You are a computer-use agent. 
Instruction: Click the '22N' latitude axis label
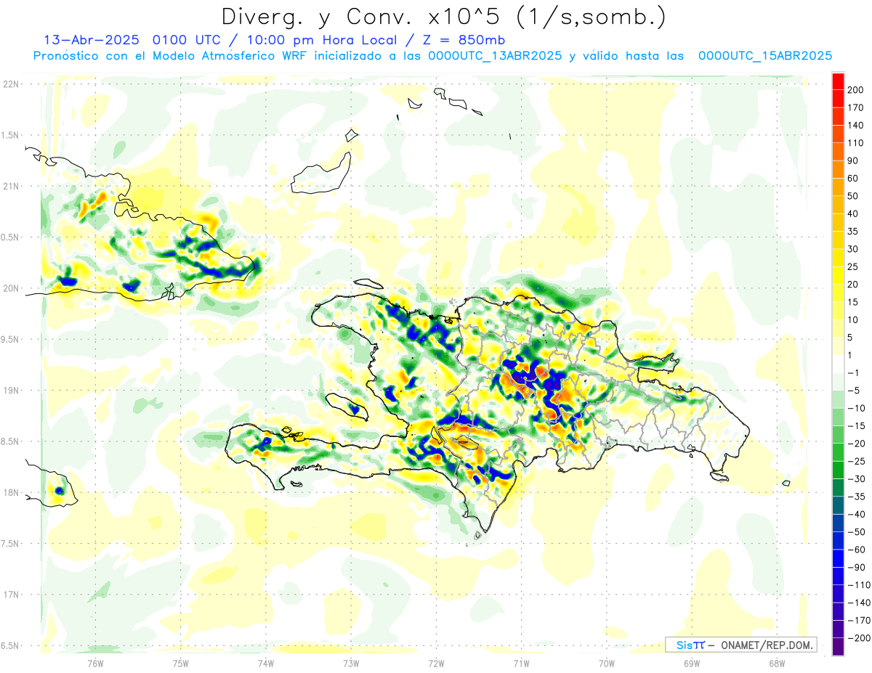12,84
